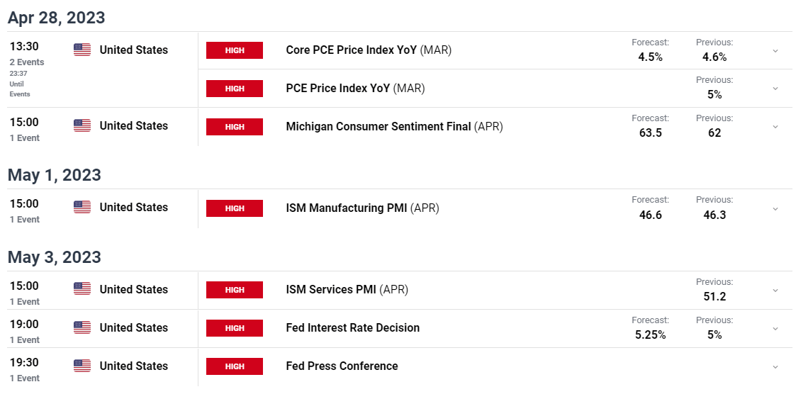Expand ISM Services PMI row chevron

[x=775, y=291]
